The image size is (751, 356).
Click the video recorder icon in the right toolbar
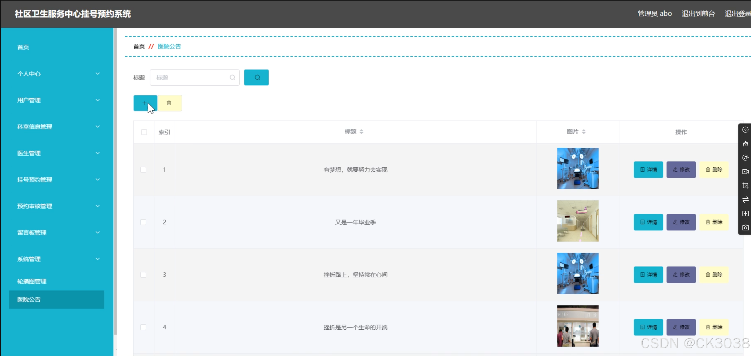pos(745,172)
